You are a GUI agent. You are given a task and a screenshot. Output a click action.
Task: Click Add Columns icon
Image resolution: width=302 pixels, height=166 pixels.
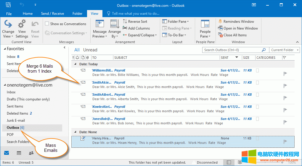click(x=125, y=28)
